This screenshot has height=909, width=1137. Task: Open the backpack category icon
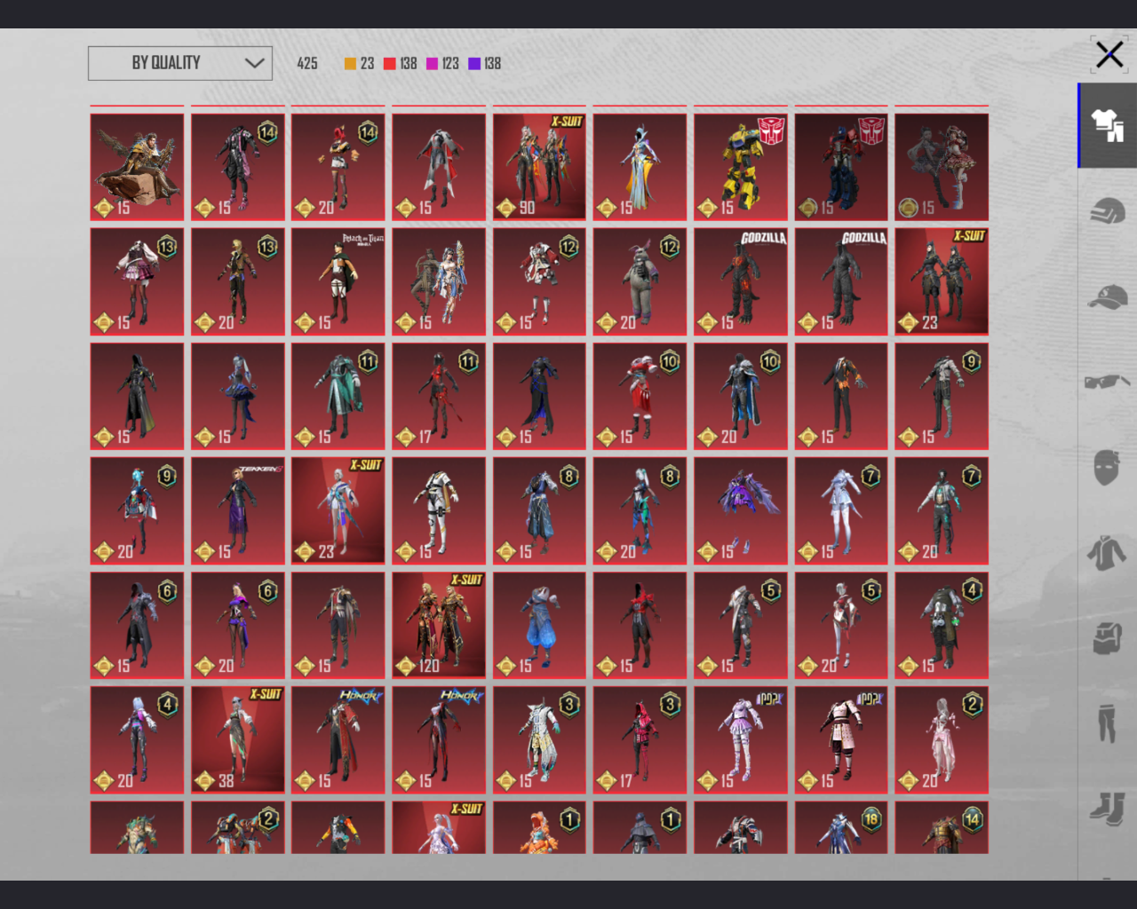coord(1107,637)
